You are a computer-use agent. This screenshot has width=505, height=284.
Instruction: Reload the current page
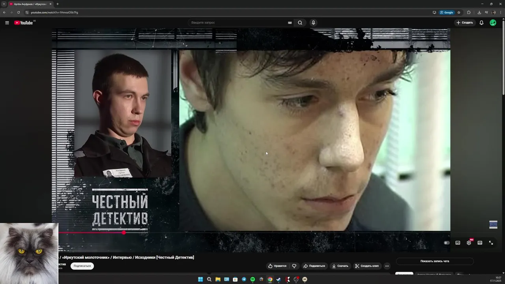point(19,12)
